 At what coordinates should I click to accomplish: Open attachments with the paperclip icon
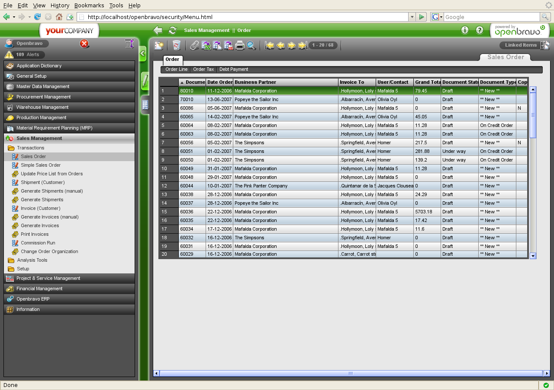(194, 45)
